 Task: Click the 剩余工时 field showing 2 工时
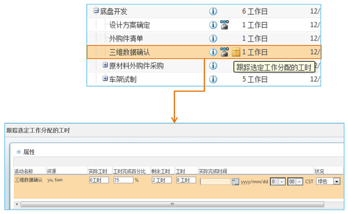[x=162, y=180]
